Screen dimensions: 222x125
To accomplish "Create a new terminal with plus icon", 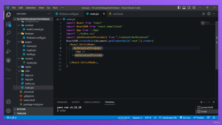I will tap(201, 102).
